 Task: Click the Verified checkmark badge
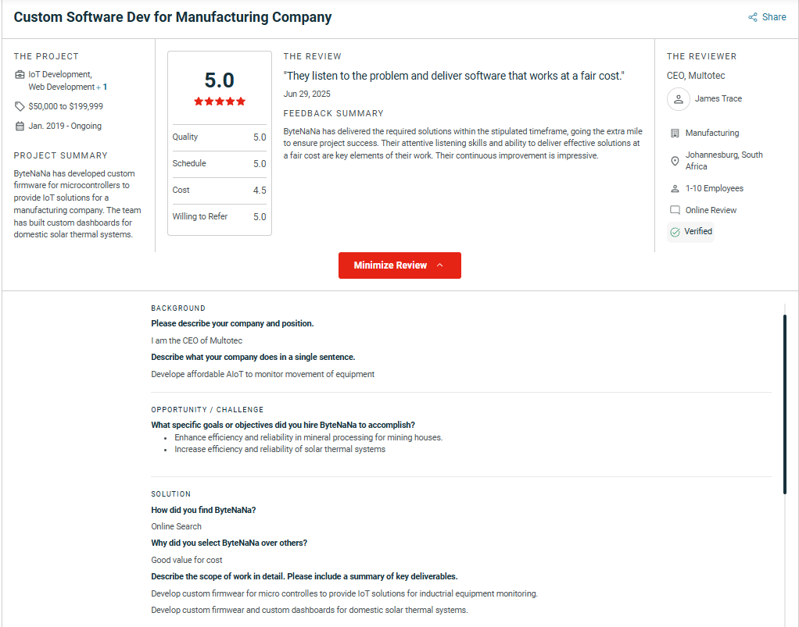coord(690,232)
